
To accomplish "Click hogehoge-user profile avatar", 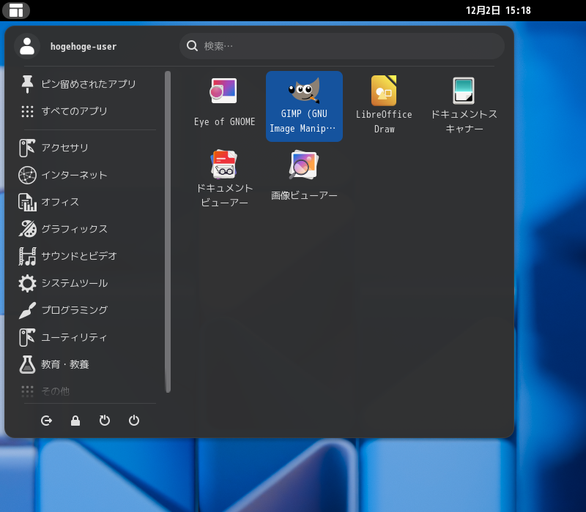I will pyautogui.click(x=27, y=46).
